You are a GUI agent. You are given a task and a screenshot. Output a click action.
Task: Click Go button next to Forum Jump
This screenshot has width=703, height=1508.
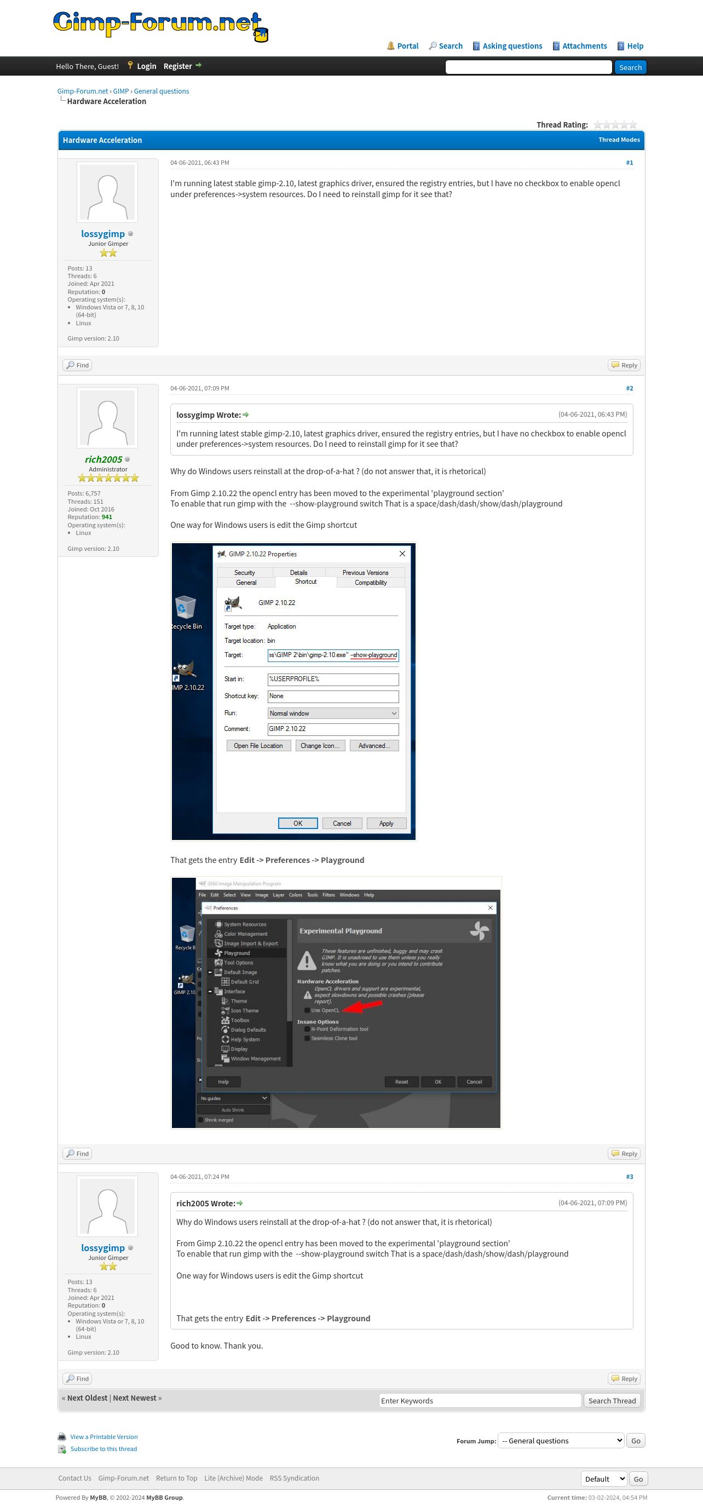click(x=636, y=1441)
